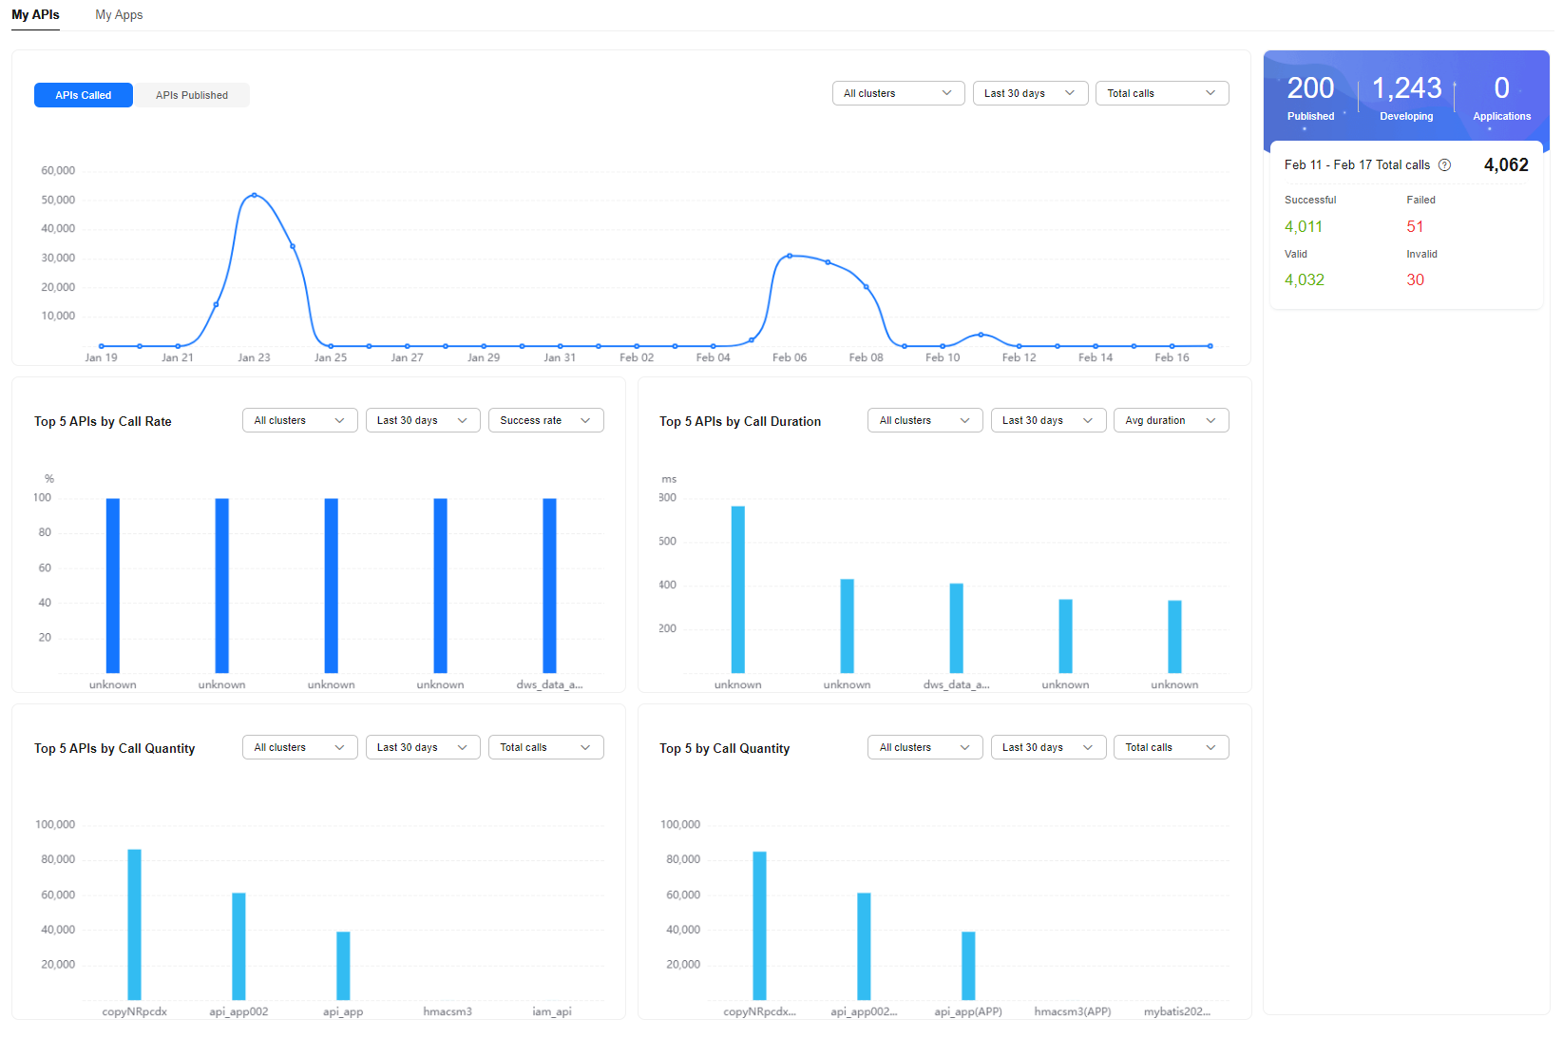Image resolution: width=1563 pixels, height=1038 pixels.
Task: Click the copyNRpcdx bar in Top 5 APIs by Call Quantity
Action: (135, 924)
